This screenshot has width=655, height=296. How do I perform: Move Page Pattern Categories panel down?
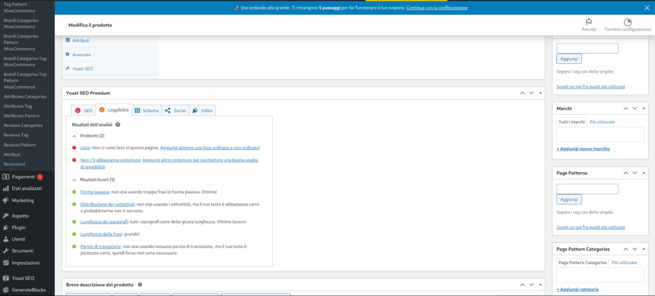635,249
